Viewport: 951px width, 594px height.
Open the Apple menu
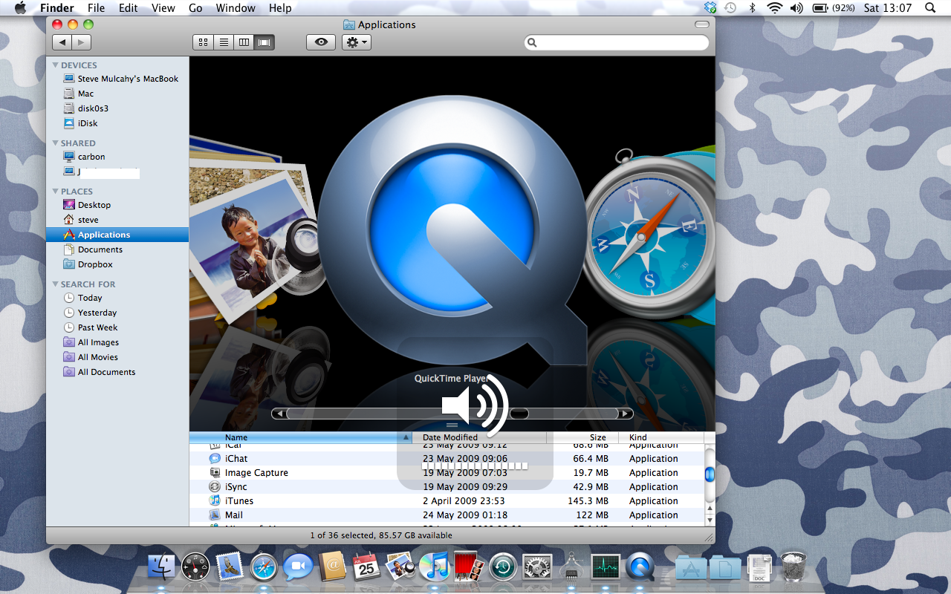pos(20,8)
